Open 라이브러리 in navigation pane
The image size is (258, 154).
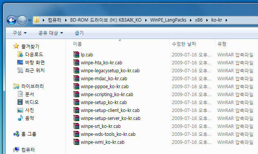[x=33, y=86]
